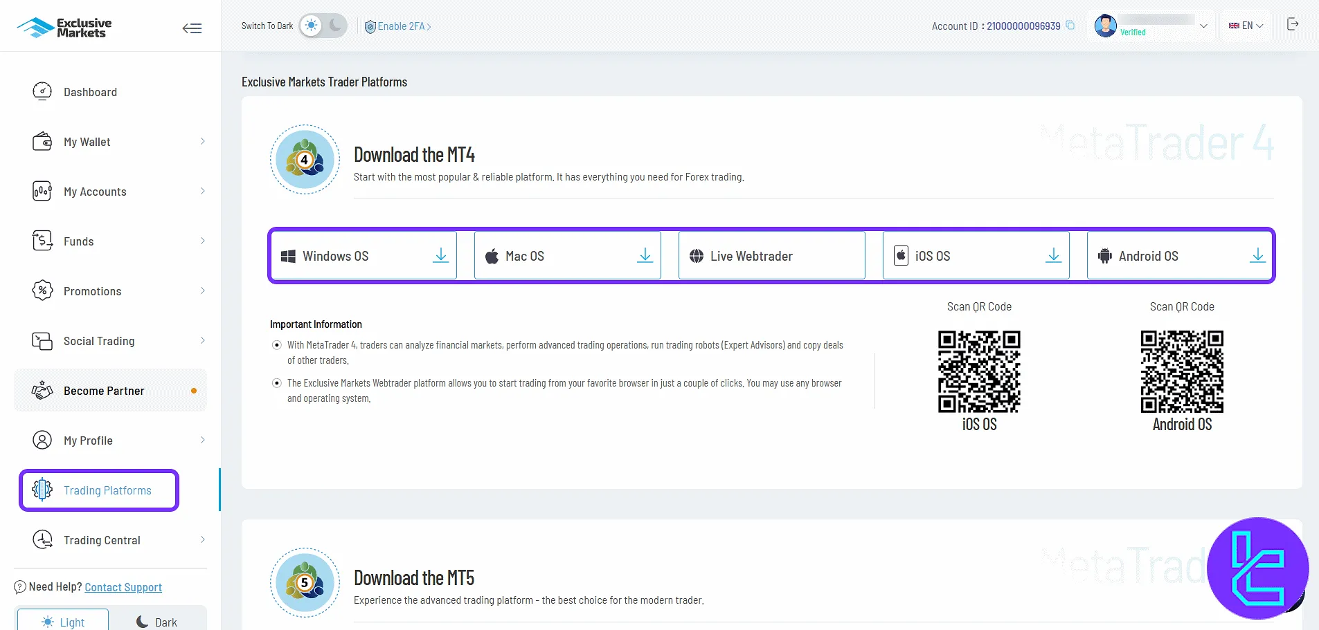This screenshot has width=1319, height=630.
Task: Click the Become Partner handshake icon
Action: [42, 391]
